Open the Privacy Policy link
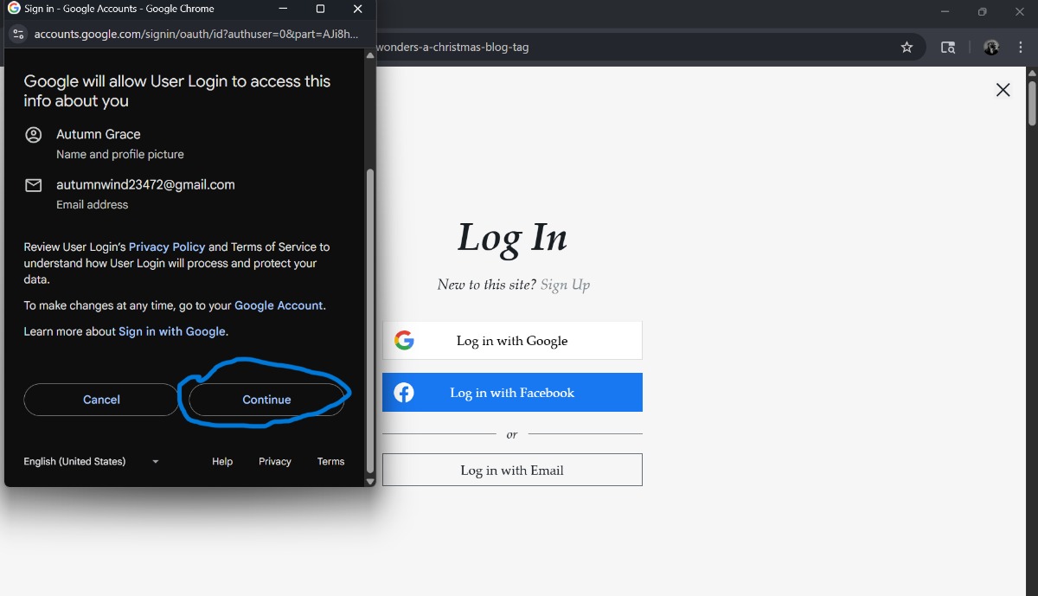Viewport: 1038px width, 596px height. (167, 247)
